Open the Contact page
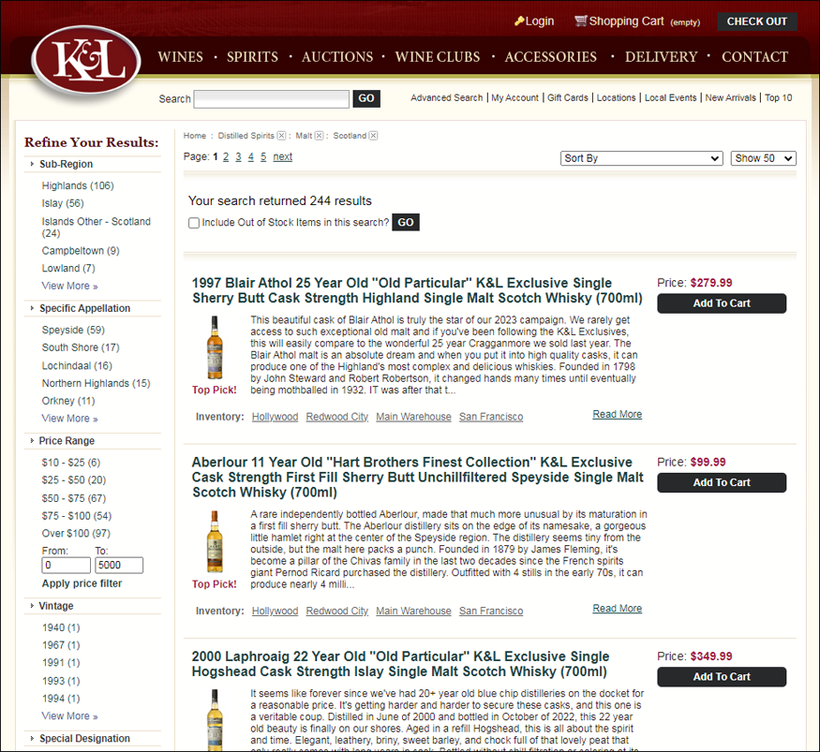This screenshot has height=752, width=820. (754, 57)
